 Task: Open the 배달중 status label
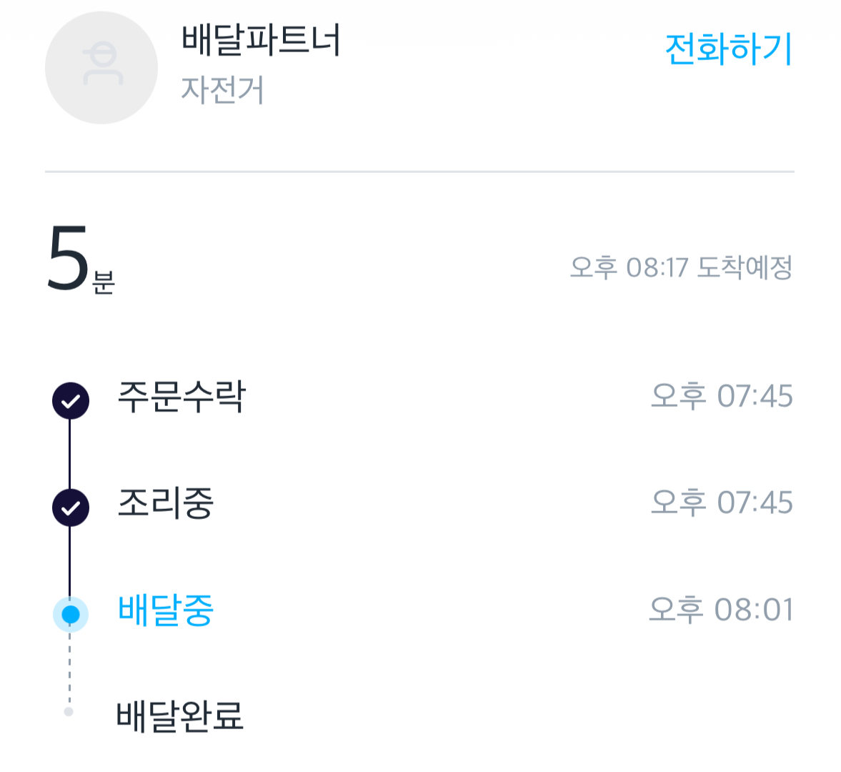point(166,610)
